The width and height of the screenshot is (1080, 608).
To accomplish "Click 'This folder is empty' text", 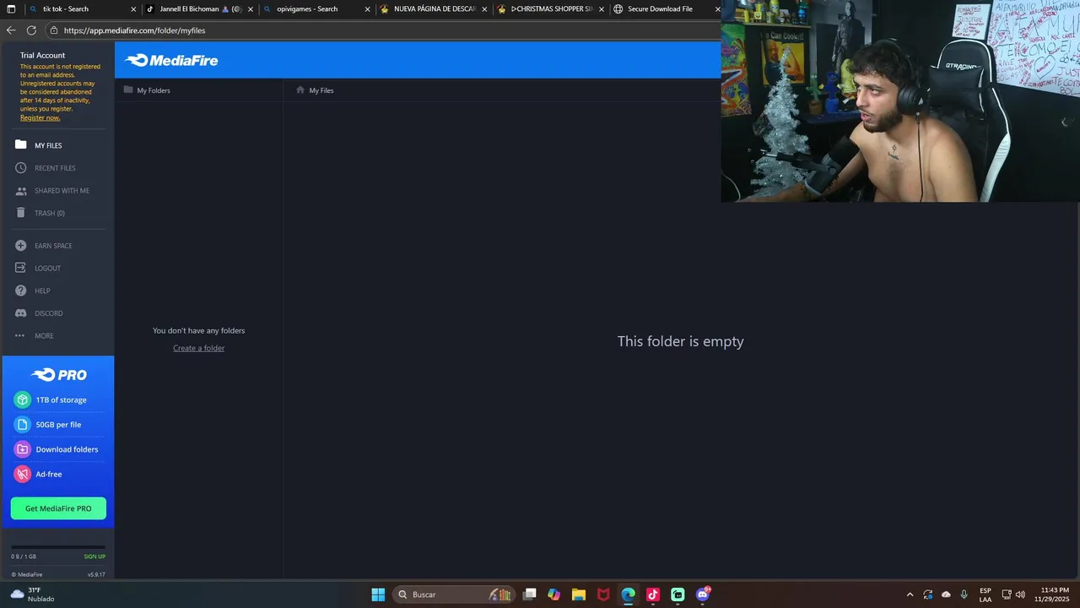I will tap(680, 341).
